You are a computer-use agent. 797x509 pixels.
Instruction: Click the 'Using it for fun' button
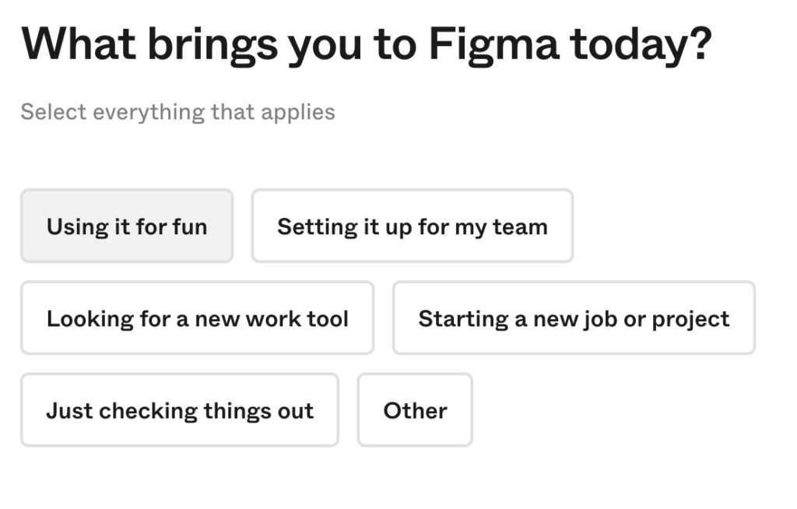tap(127, 226)
